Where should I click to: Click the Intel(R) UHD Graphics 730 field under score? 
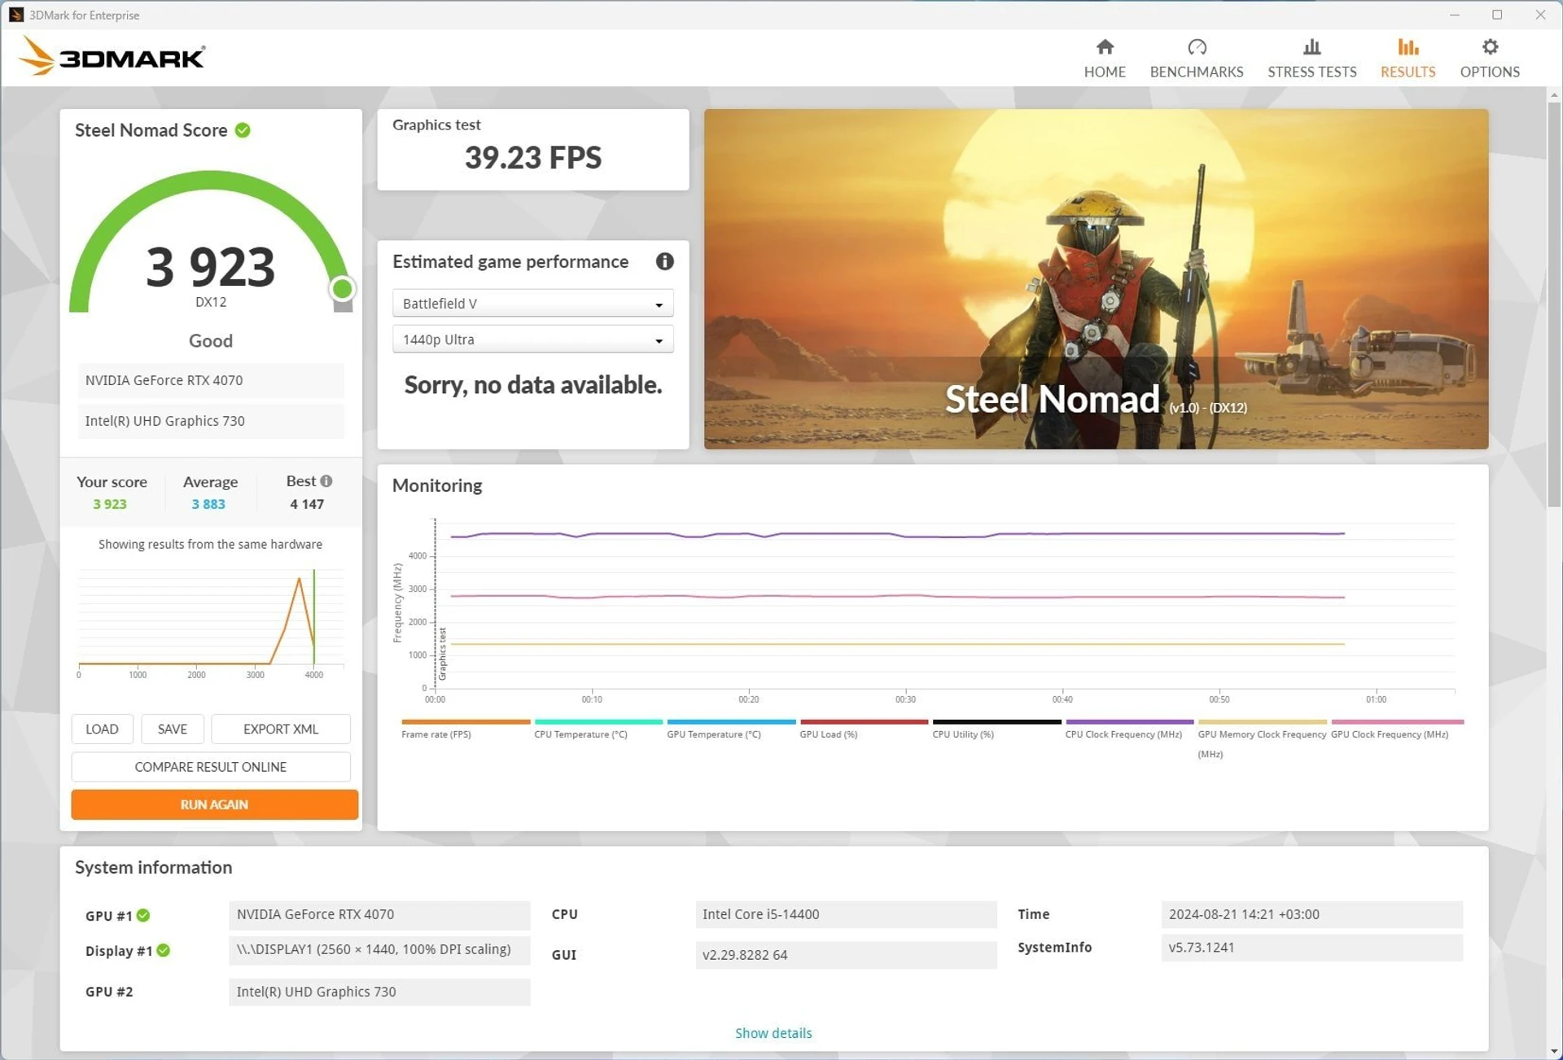[x=211, y=421]
